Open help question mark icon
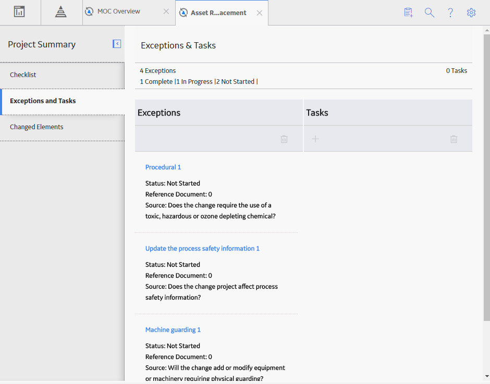 pyautogui.click(x=450, y=13)
